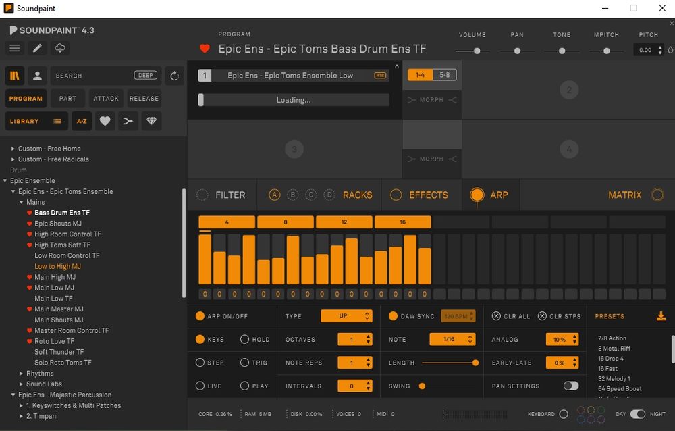Toggle ARP ON/OFF
This screenshot has width=675, height=431.
pyautogui.click(x=200, y=316)
